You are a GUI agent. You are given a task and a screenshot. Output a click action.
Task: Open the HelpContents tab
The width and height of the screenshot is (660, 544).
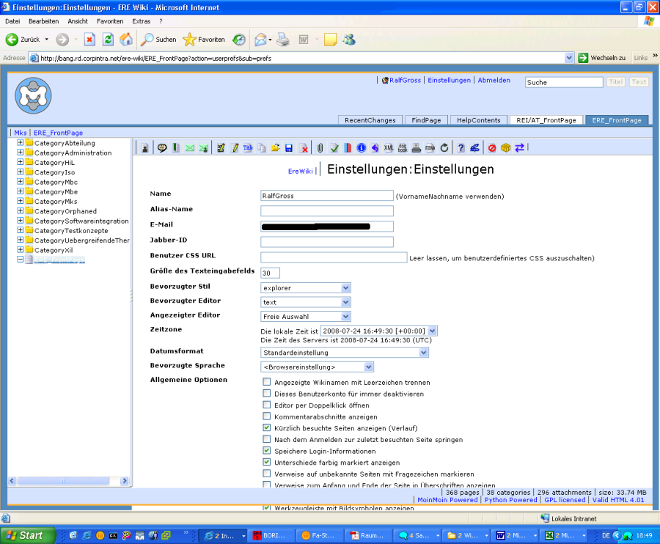[x=479, y=120]
